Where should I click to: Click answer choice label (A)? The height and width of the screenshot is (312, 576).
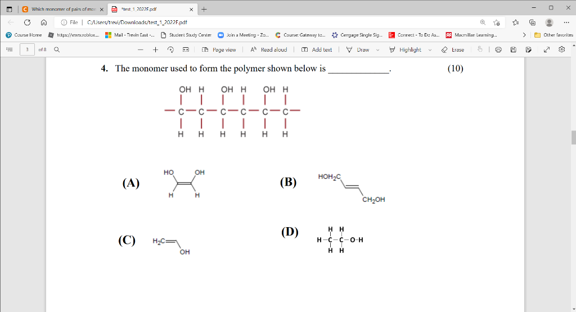click(x=130, y=183)
